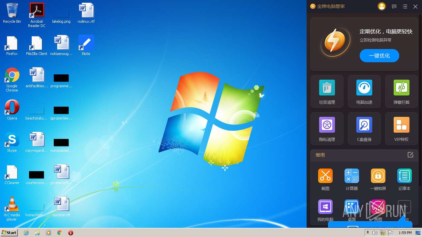Select the msnstar.rtf document
The height and width of the screenshot is (237, 422).
[x=61, y=207]
